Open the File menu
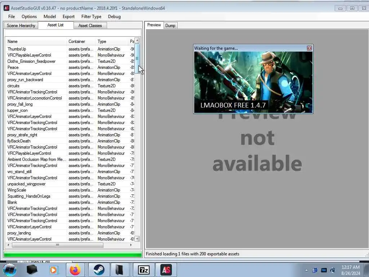Viewport: 369px width, 277px height. 12,17
